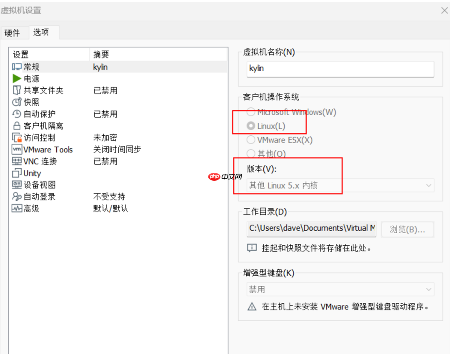Select the VNC 连接 settings item
The height and width of the screenshot is (354, 450).
tap(35, 161)
